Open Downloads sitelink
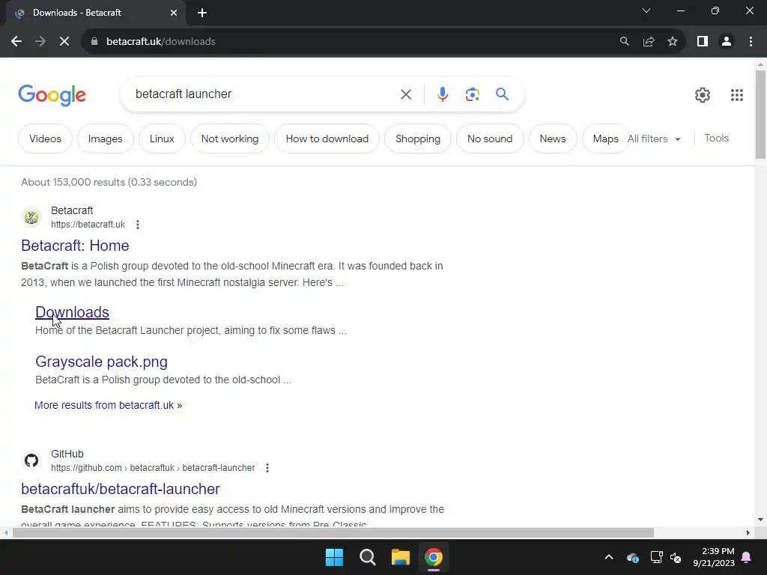The image size is (767, 575). [72, 312]
